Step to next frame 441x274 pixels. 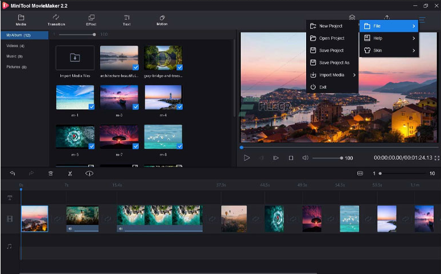(276, 158)
